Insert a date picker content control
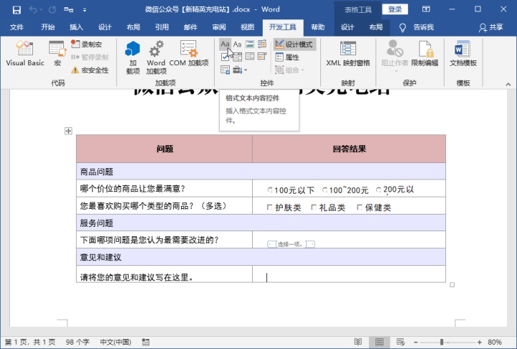This screenshot has width=517, height=349. tap(262, 57)
